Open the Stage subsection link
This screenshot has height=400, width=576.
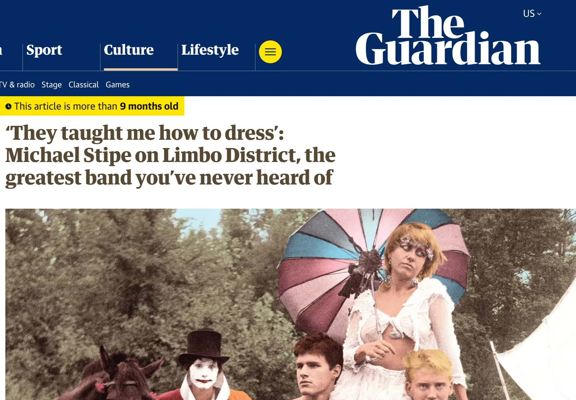point(52,85)
